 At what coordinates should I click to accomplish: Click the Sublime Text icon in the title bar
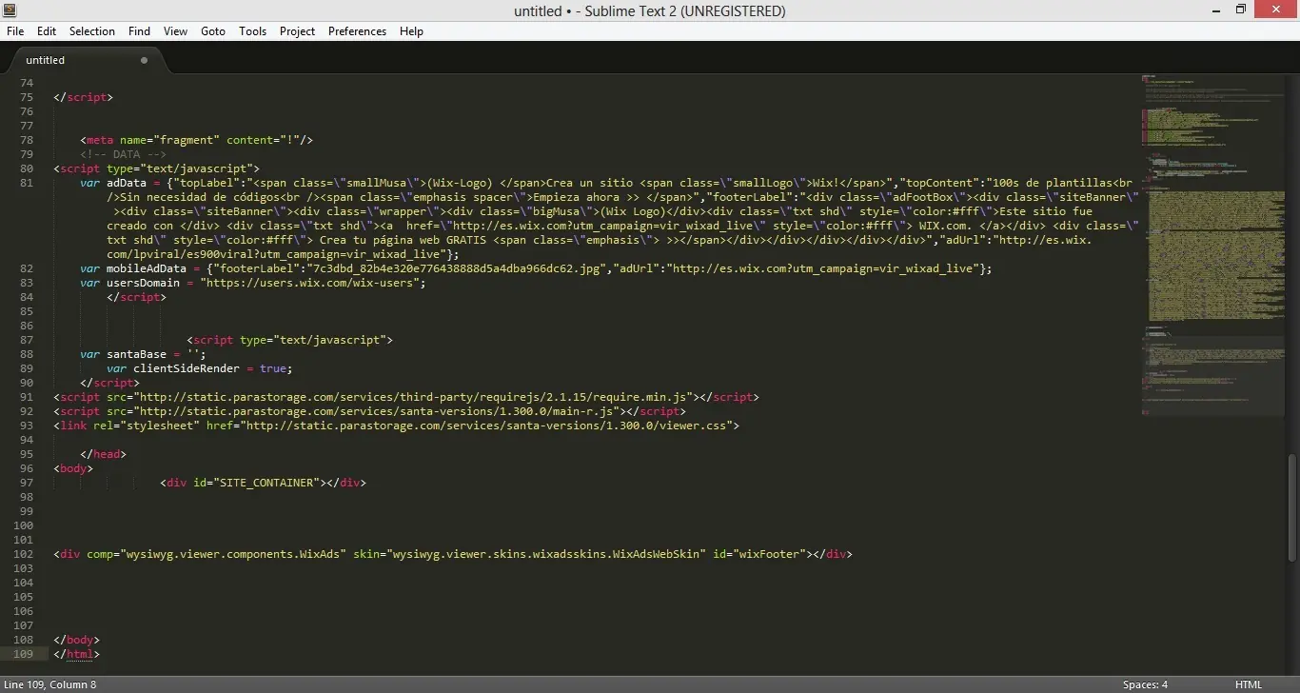pos(10,10)
